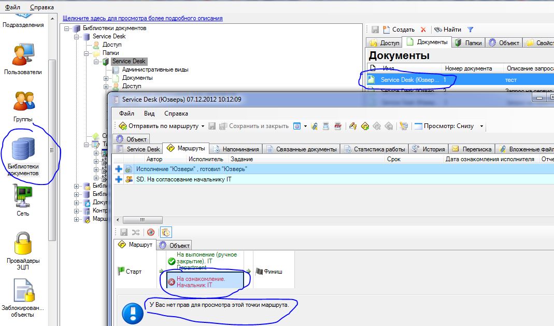Click the shuffle arrows icon in route toolbar
Screen dimensions: 554x326
pyautogui.click(x=136, y=232)
